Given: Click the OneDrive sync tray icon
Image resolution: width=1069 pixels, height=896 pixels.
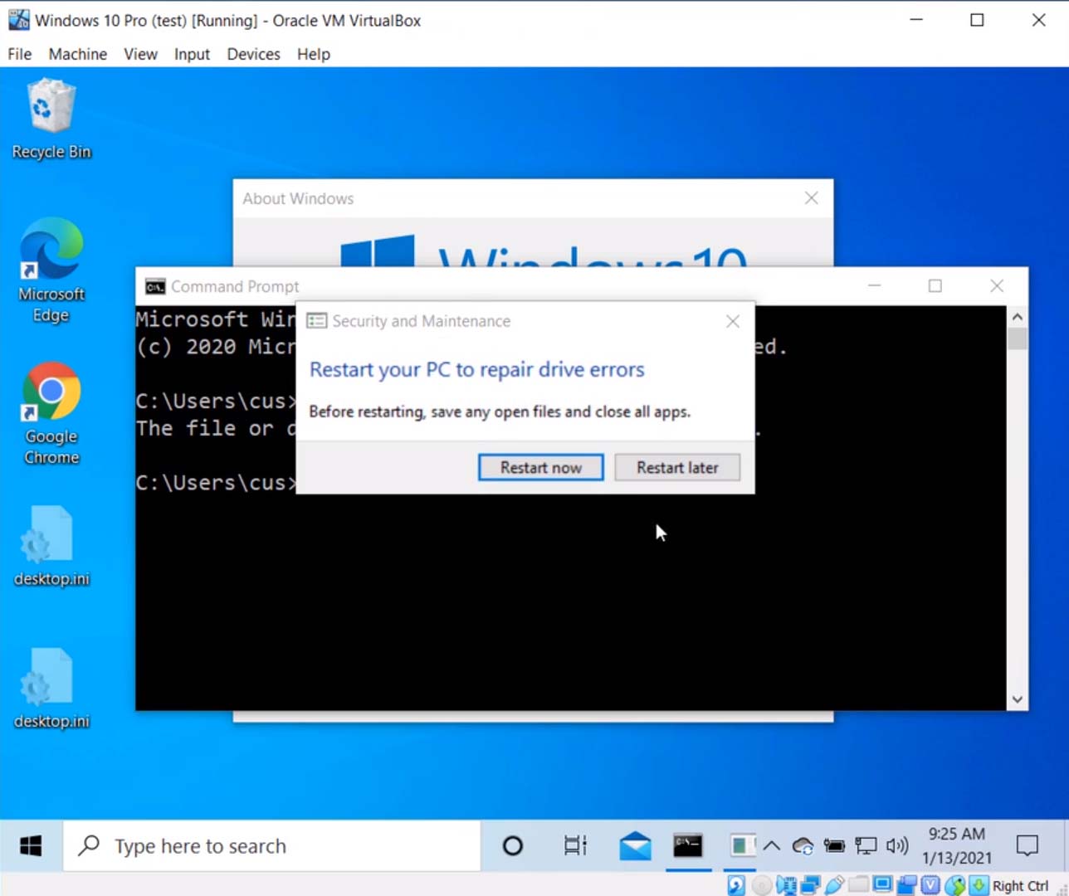Looking at the screenshot, I should coord(803,846).
